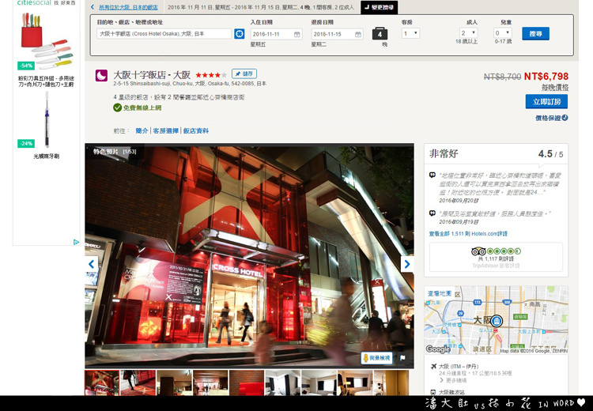
Task: Open the children count dropdown
Action: coord(503,33)
